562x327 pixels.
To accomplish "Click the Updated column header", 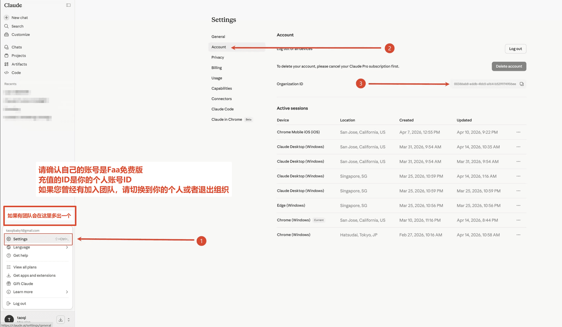I will point(464,120).
